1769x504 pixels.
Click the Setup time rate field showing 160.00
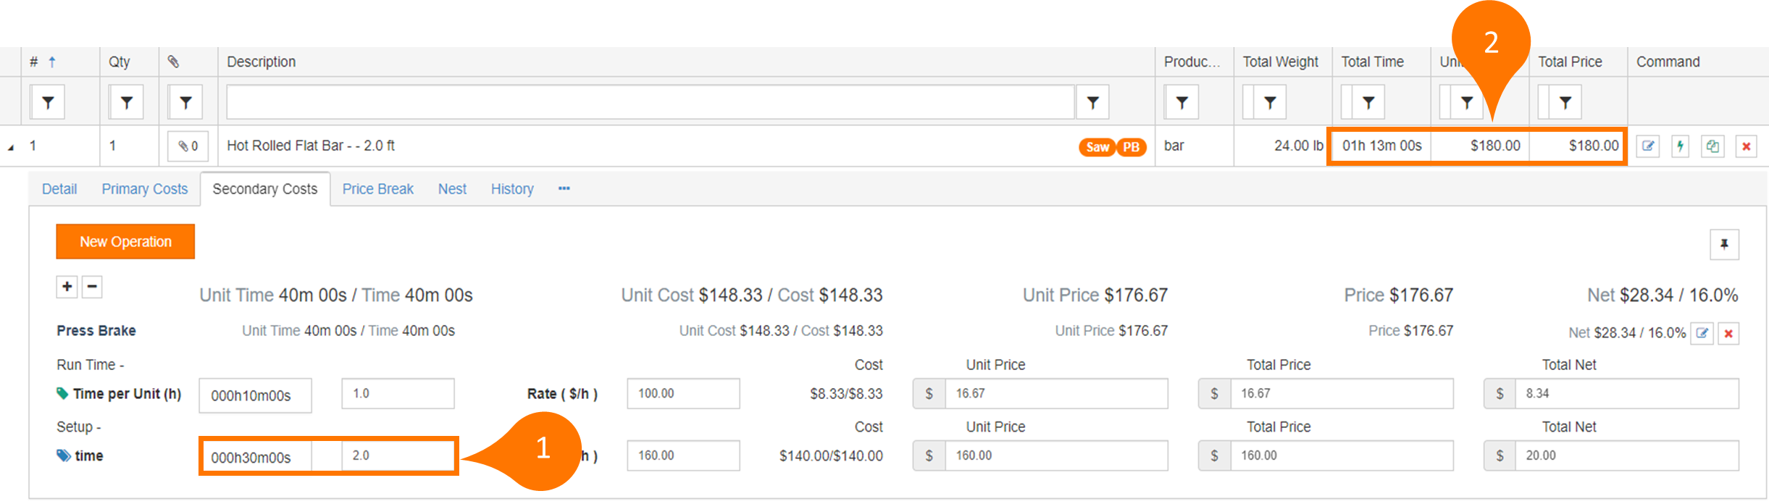683,455
